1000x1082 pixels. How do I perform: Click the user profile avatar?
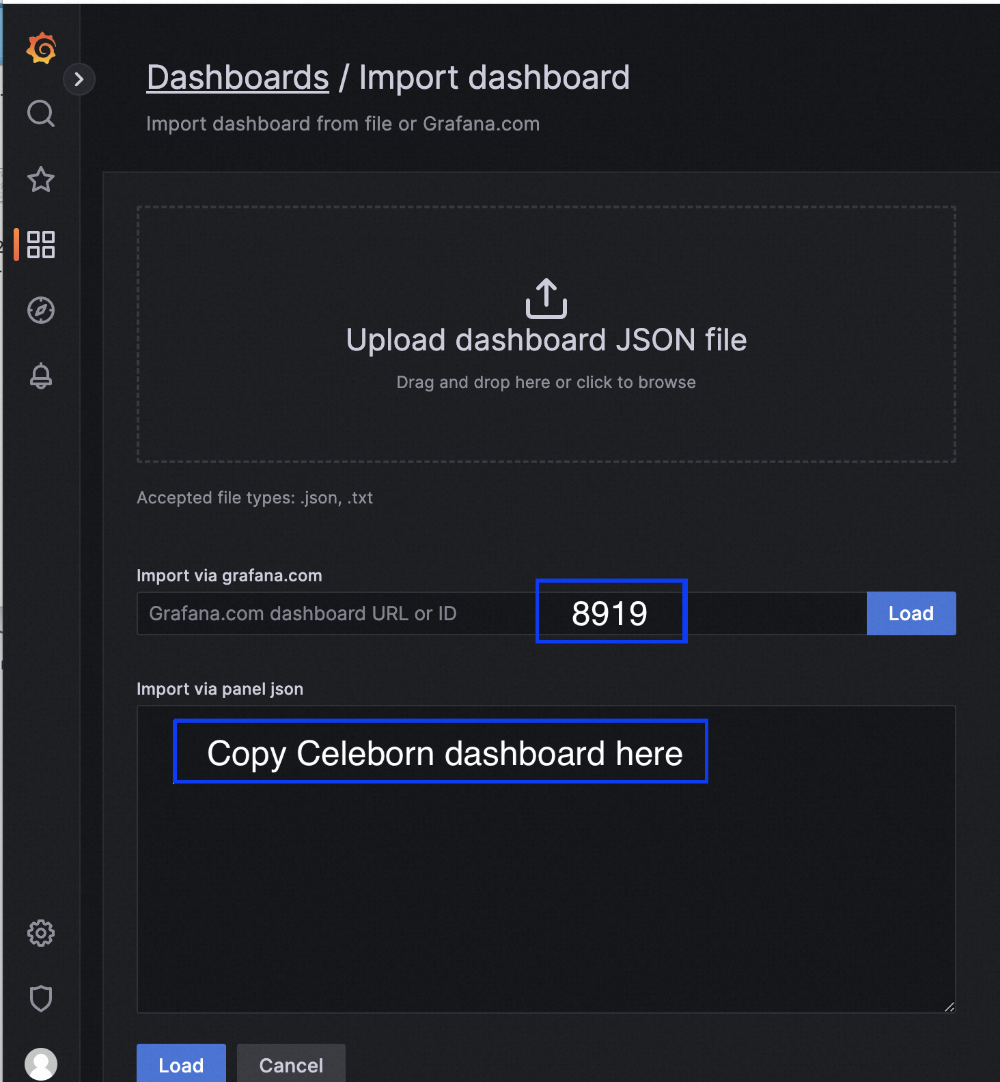point(41,1064)
